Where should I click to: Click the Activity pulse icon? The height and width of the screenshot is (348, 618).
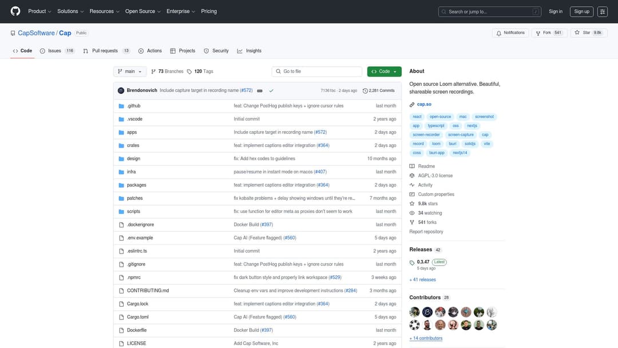pos(412,185)
